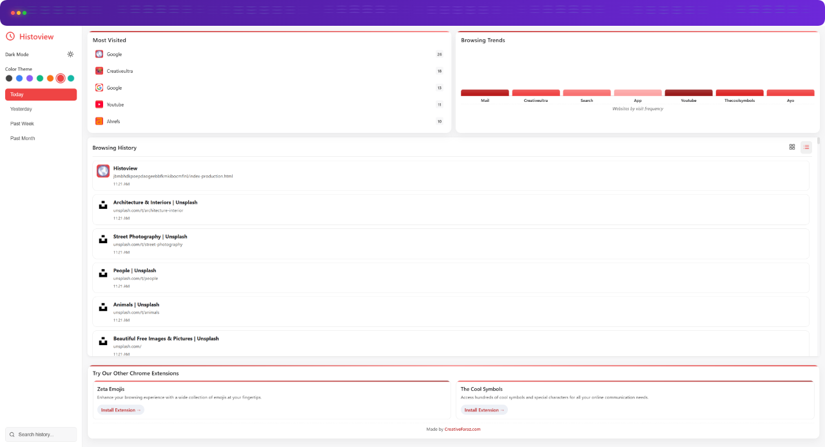Click the Ahrefs favicon icon
The width and height of the screenshot is (825, 447).
click(x=99, y=121)
